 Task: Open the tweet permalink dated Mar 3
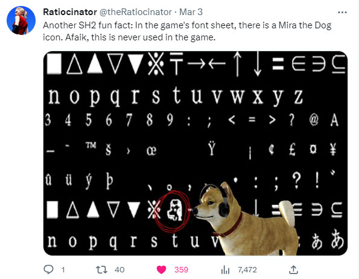tap(191, 12)
